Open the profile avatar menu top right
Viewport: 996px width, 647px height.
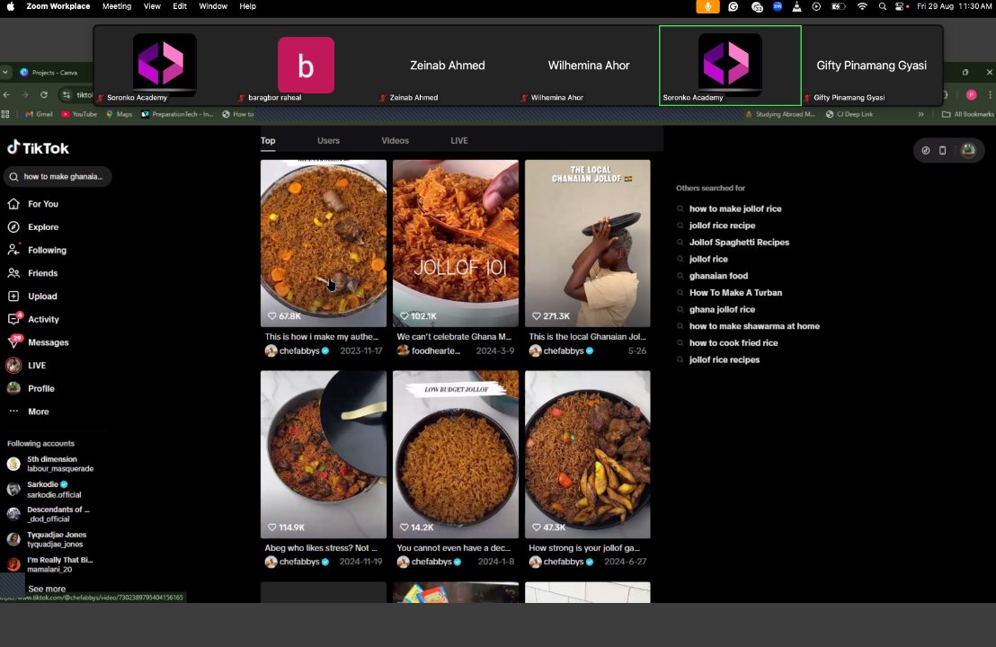click(x=968, y=150)
